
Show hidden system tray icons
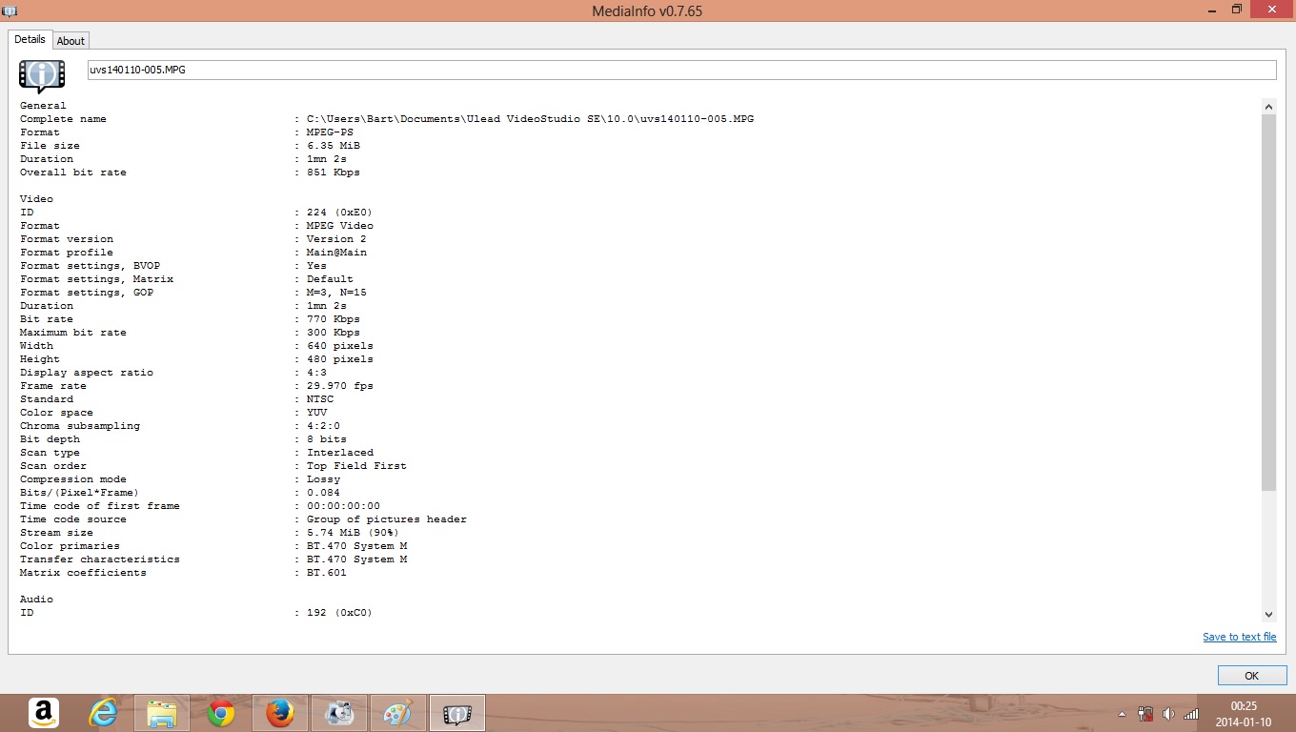(x=1123, y=713)
